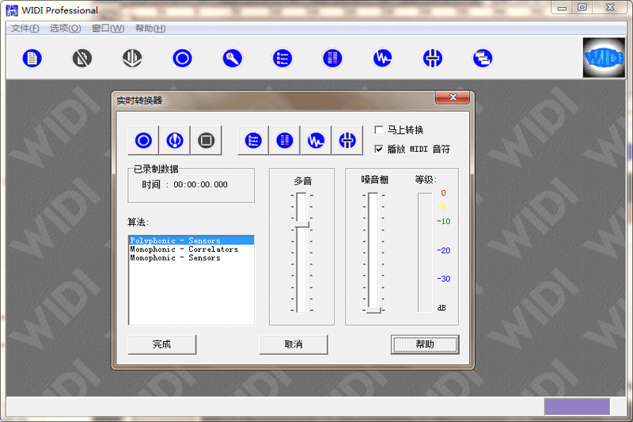
Task: Click the piano roll icon inside dialog
Action: point(285,140)
